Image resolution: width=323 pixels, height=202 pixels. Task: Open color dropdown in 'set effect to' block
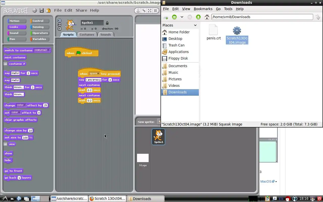[x=16, y=113]
